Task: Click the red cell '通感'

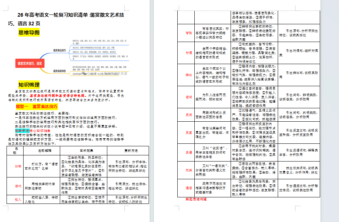Action: coord(189,188)
